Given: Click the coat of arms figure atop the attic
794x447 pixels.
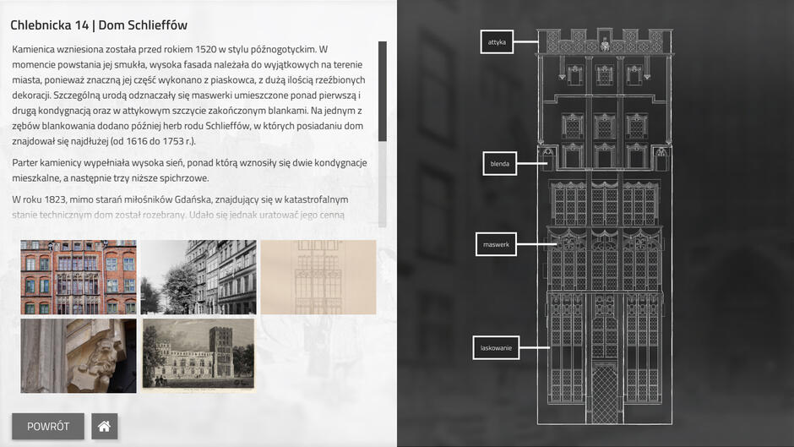Looking at the screenshot, I should point(605,41).
